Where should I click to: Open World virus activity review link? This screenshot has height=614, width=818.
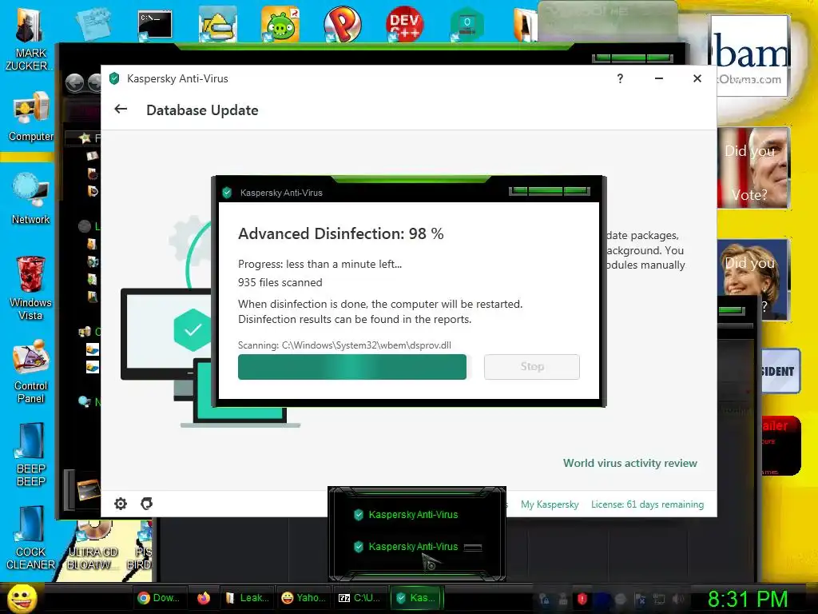point(629,463)
